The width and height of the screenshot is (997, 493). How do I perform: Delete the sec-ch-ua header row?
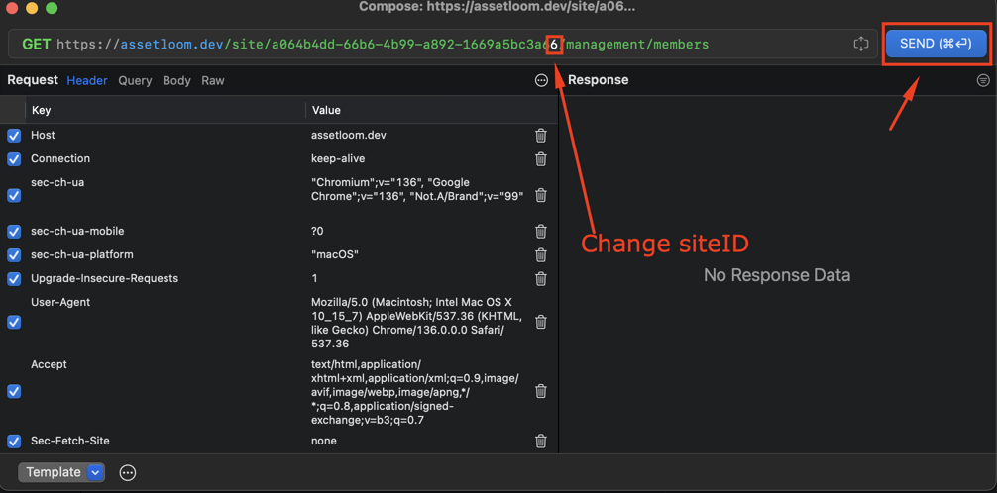tap(541, 195)
